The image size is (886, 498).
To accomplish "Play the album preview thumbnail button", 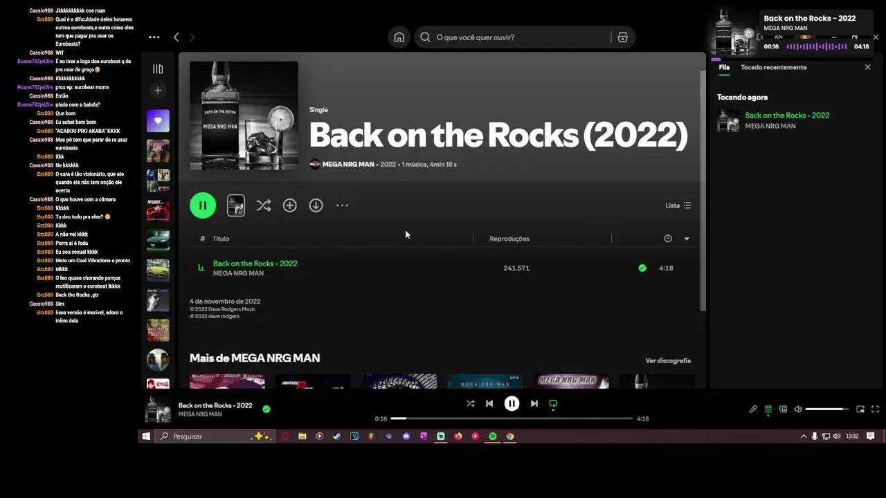I will pos(236,205).
